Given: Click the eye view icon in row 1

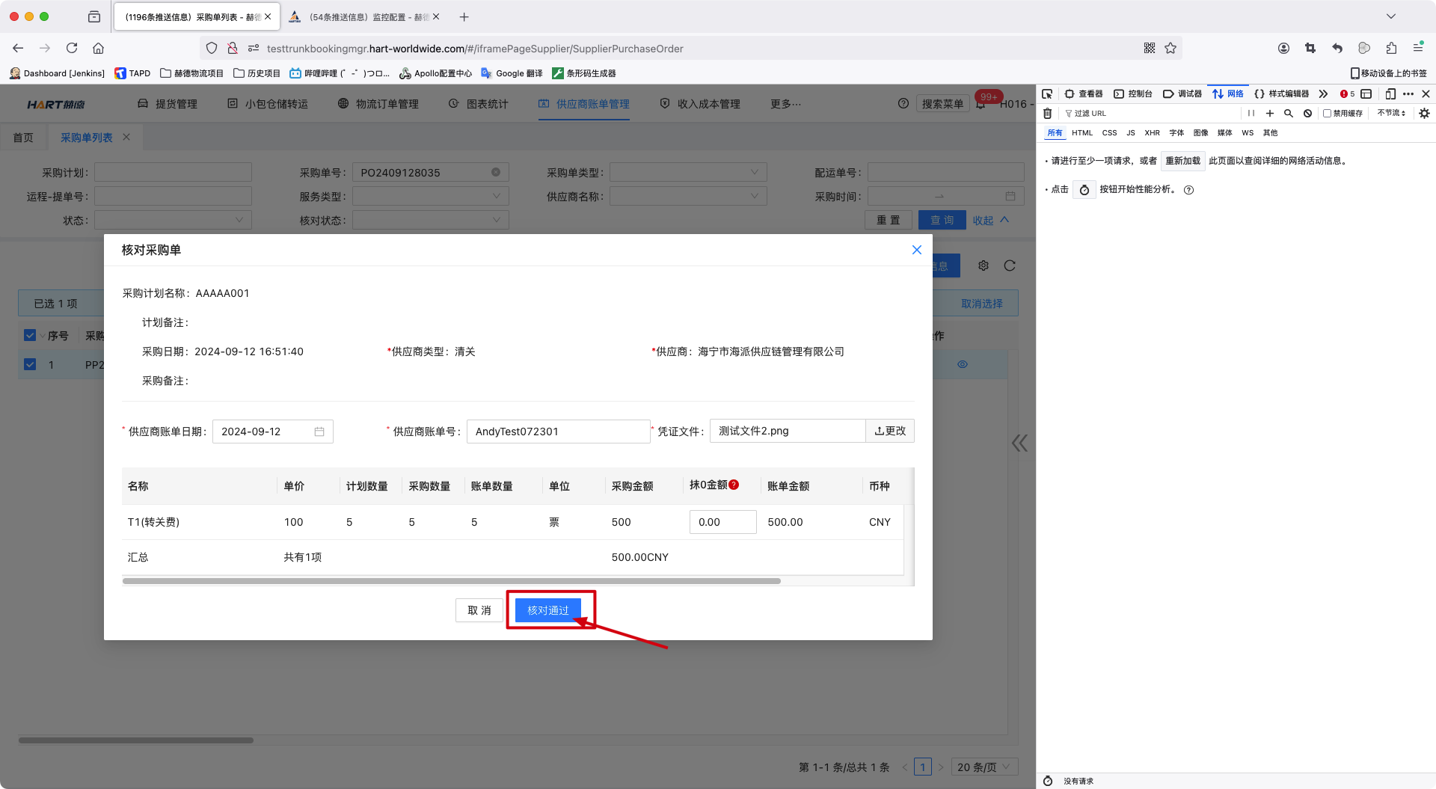Looking at the screenshot, I should coord(963,364).
